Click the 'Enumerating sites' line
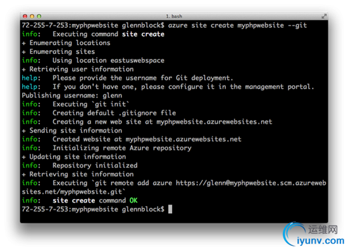The image size is (348, 251). pyautogui.click(x=58, y=51)
